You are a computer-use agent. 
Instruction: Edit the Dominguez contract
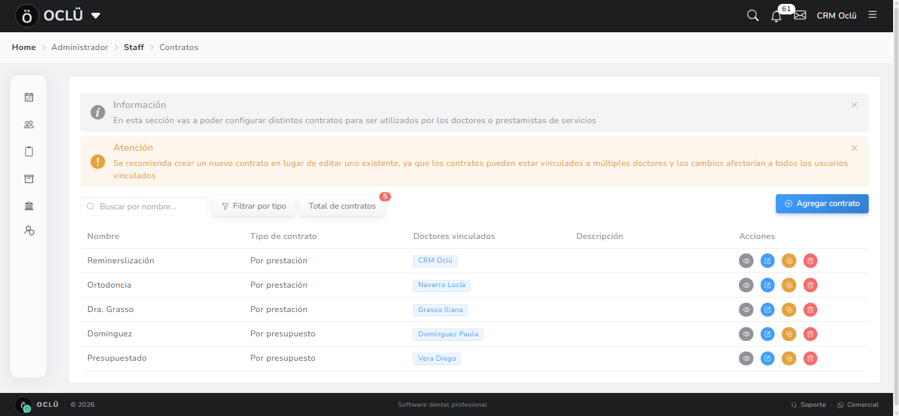768,334
